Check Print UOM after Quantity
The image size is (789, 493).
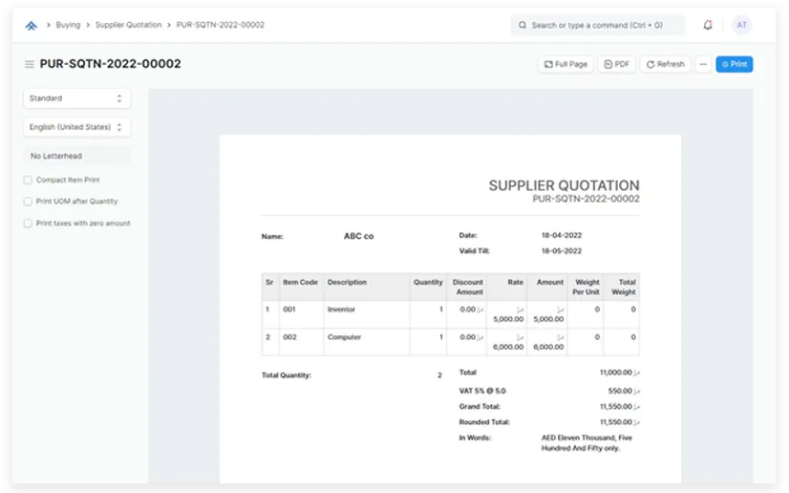(x=28, y=202)
